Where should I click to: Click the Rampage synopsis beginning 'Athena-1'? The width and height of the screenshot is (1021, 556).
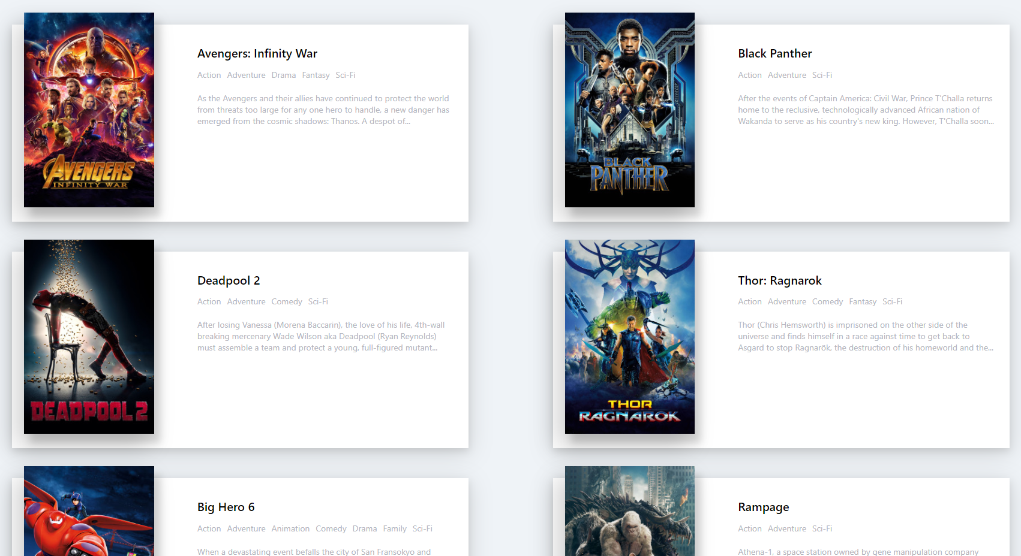pos(858,551)
